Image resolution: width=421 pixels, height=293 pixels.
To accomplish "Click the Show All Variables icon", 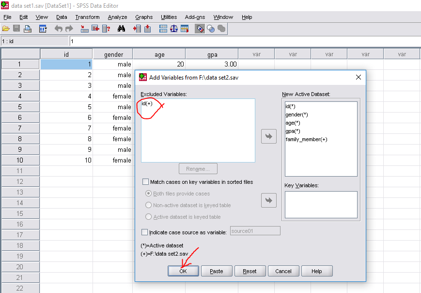I will tap(221, 29).
